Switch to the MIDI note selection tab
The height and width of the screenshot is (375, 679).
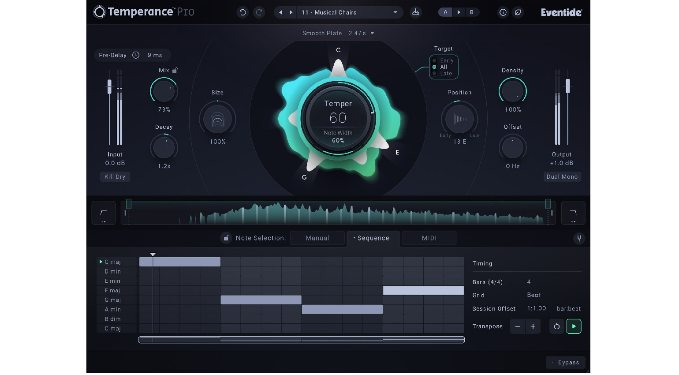pos(429,238)
